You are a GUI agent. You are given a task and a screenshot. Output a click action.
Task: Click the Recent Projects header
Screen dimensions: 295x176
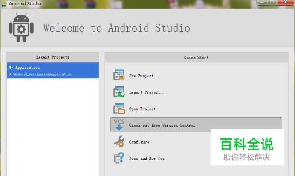tap(53, 57)
